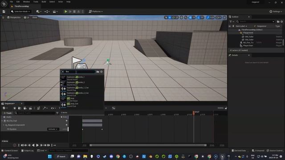Viewport: 285px width, 160px height.
Task: Open the Content Drawer
Action: pos(10,151)
